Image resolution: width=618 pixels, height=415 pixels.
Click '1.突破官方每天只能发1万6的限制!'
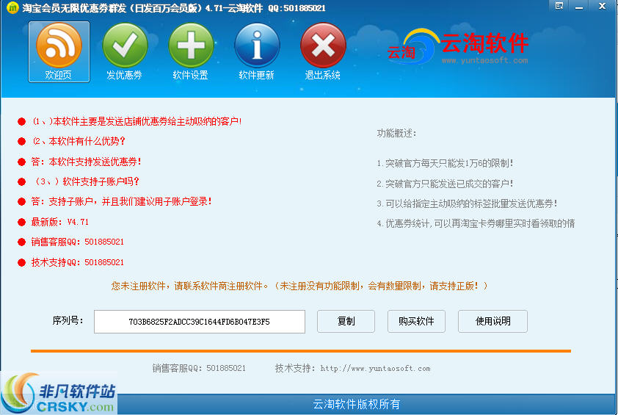445,163
